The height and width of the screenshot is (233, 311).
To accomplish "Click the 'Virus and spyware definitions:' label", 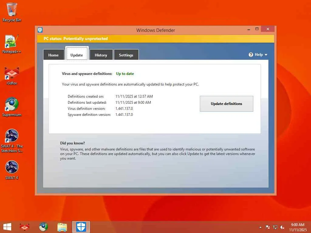I will point(87,74).
